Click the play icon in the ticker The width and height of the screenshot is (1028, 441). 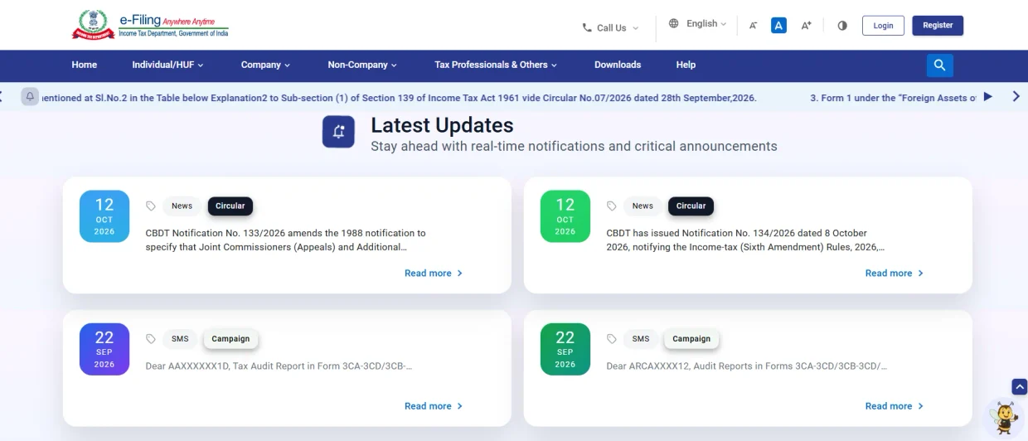(x=987, y=97)
